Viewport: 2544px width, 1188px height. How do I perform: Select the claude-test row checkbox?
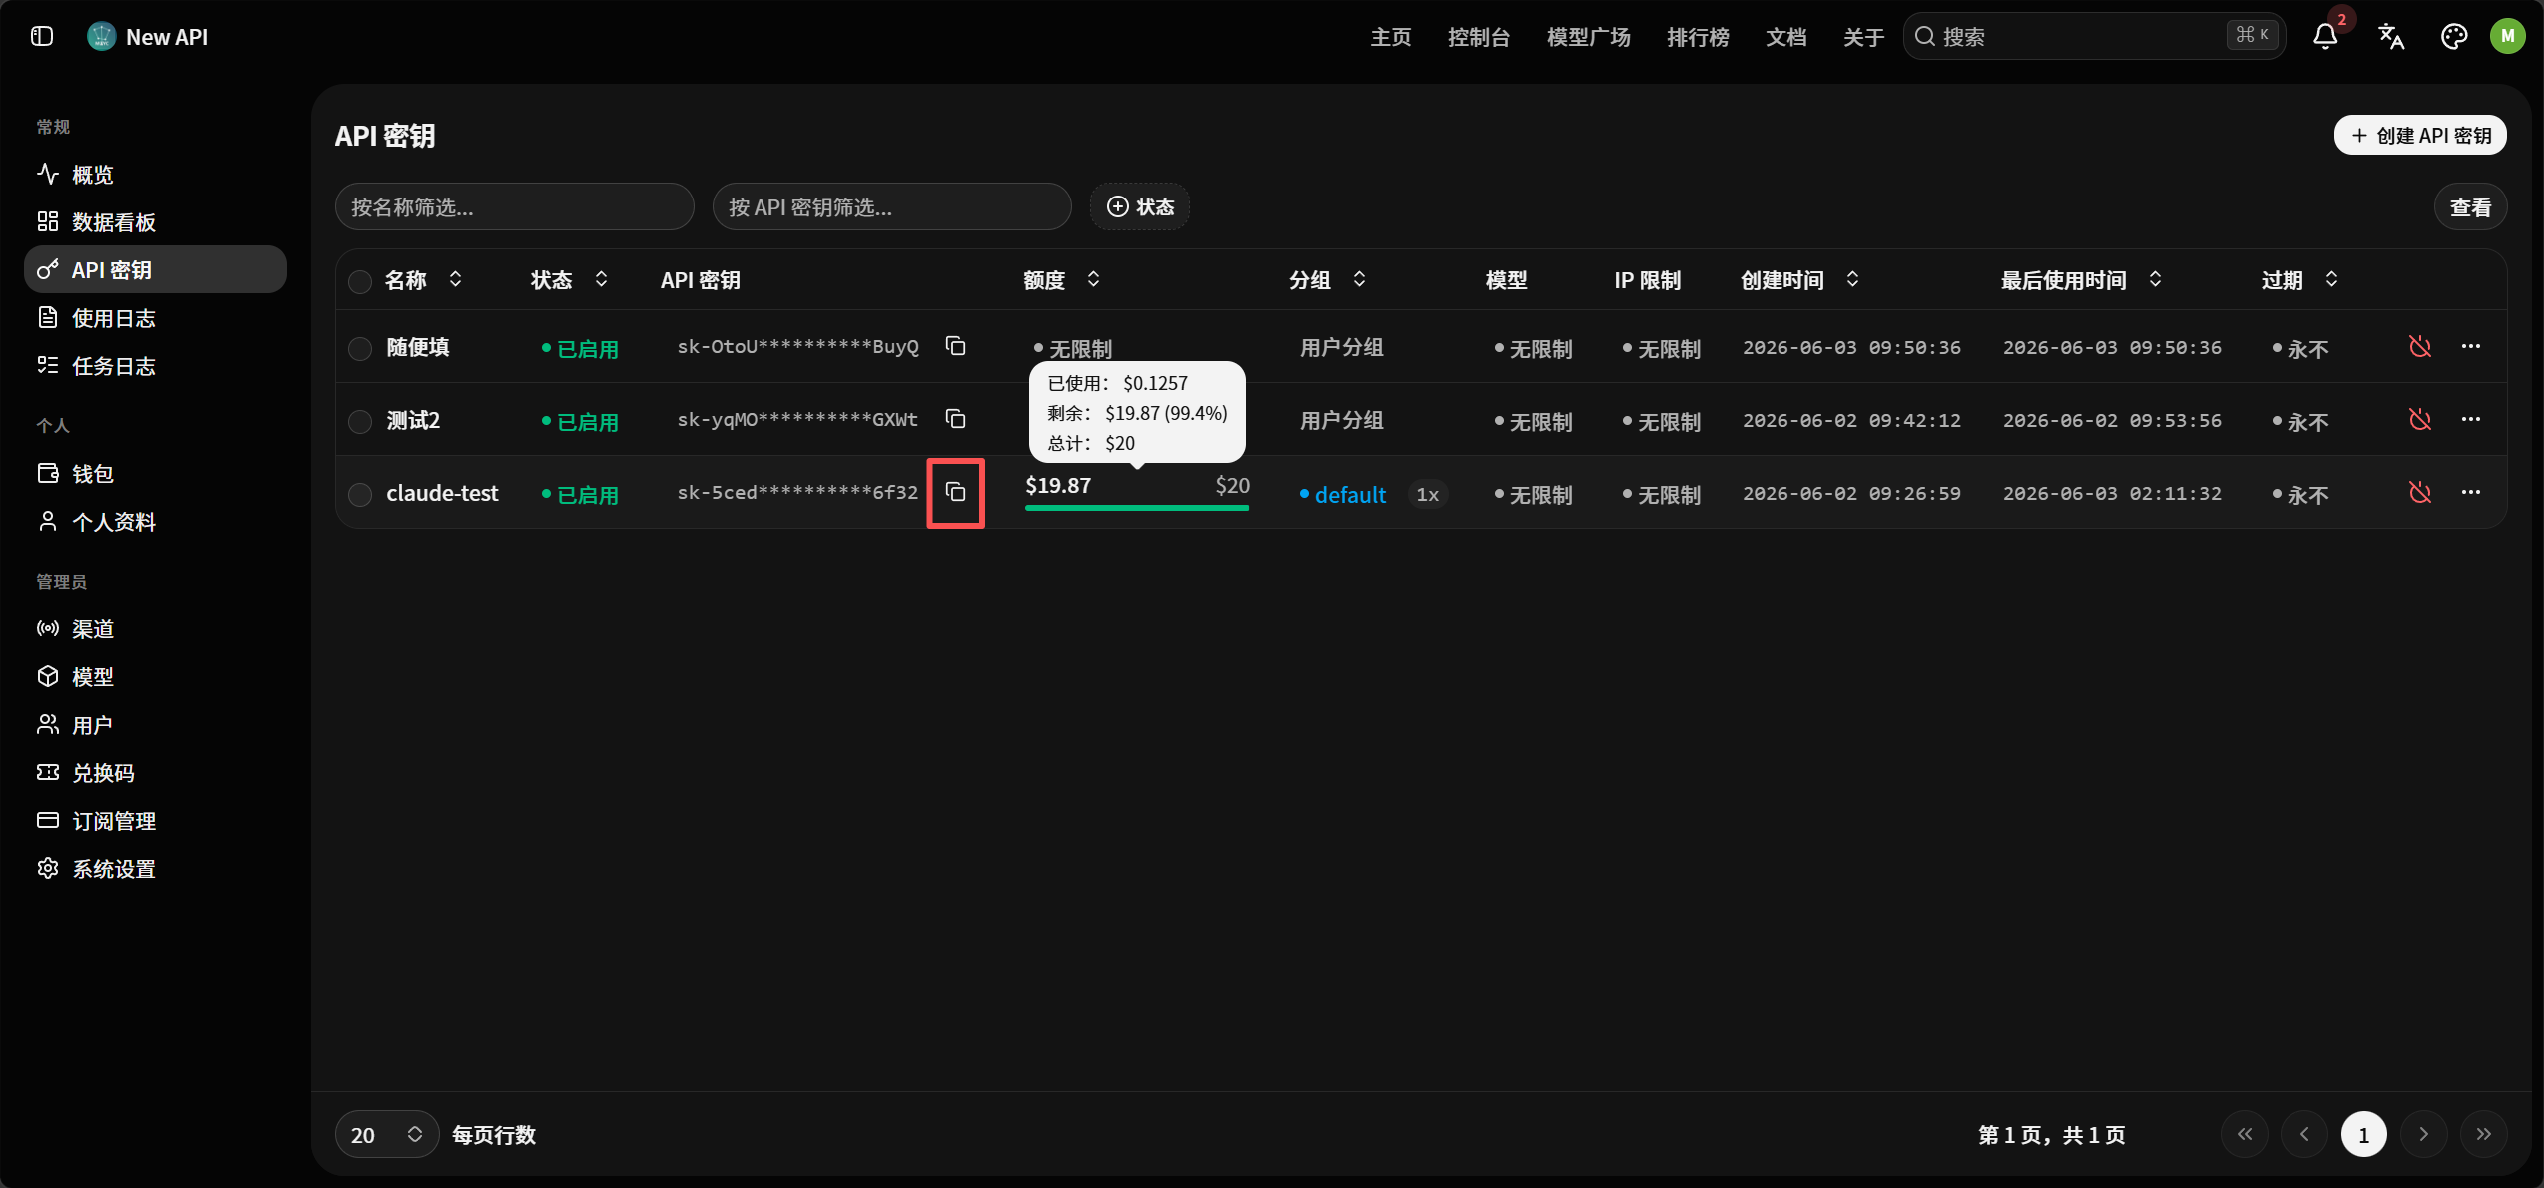pos(360,494)
